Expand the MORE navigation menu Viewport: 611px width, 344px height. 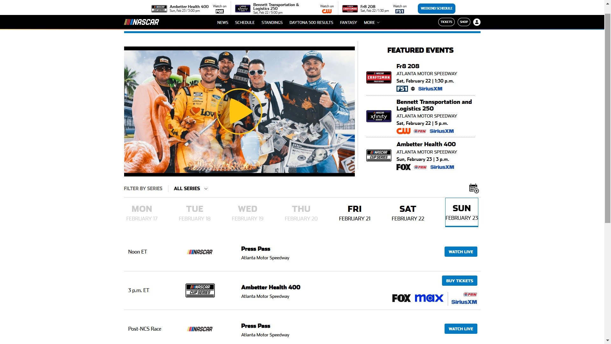(x=371, y=22)
